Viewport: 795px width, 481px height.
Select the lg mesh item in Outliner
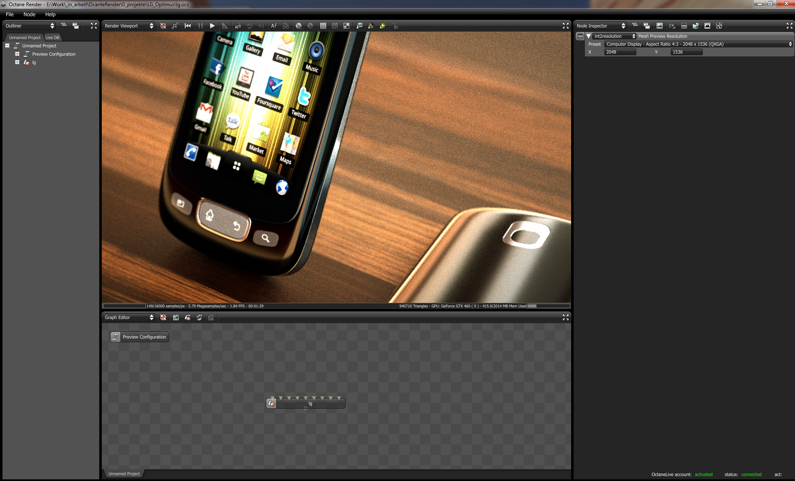(x=34, y=63)
